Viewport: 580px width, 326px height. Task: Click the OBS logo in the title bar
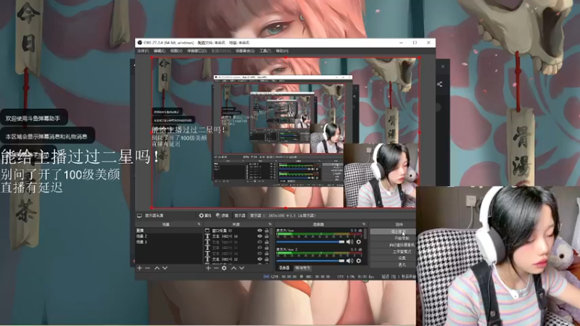(140, 43)
